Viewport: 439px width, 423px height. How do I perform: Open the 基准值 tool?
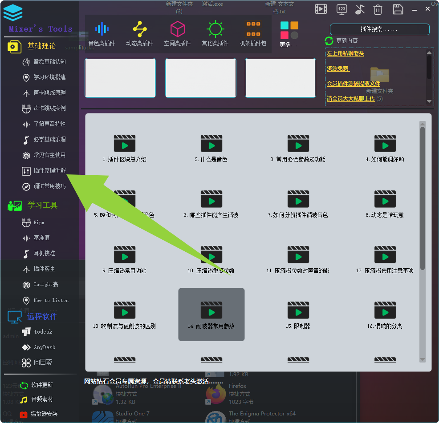(x=36, y=238)
